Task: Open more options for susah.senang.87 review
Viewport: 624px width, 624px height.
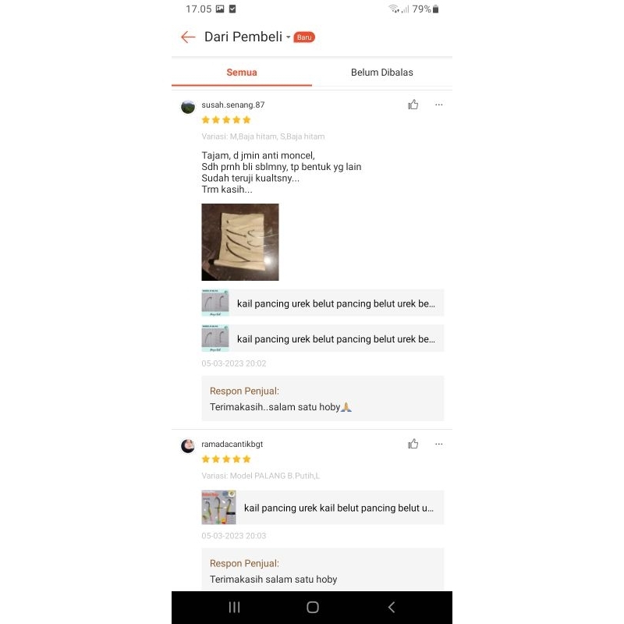Action: click(438, 105)
